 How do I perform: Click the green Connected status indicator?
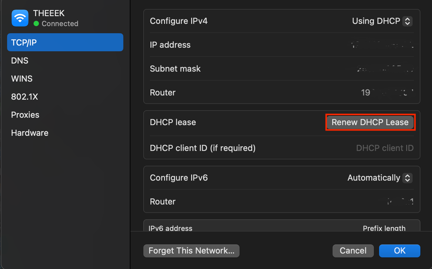[36, 23]
